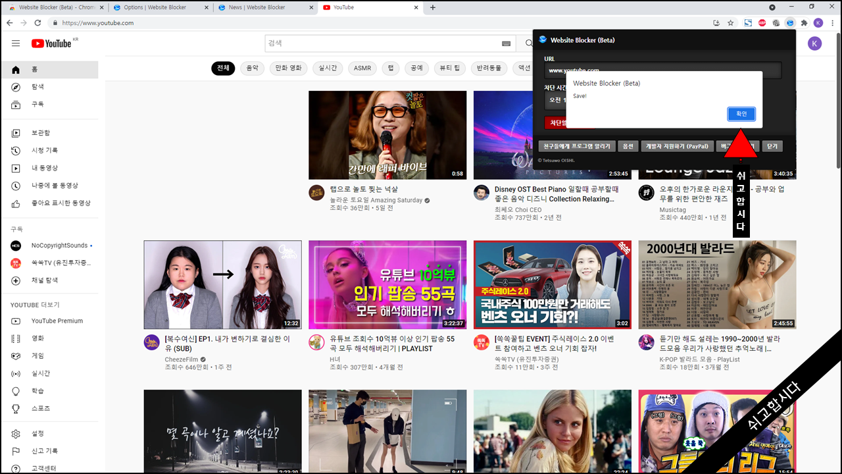Viewport: 842px width, 474px height.
Task: Click 개발자 지원하기 (PayPal) button
Action: (x=677, y=146)
